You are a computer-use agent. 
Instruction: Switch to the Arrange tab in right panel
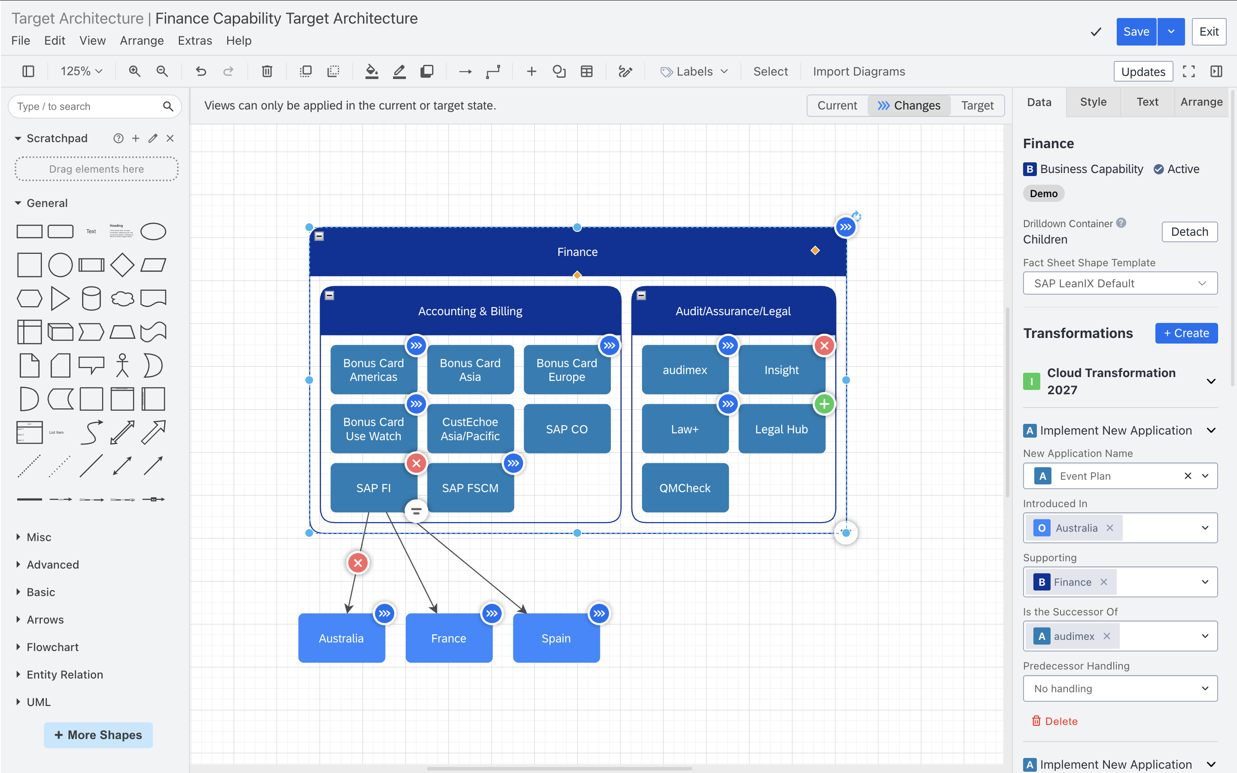pos(1201,102)
